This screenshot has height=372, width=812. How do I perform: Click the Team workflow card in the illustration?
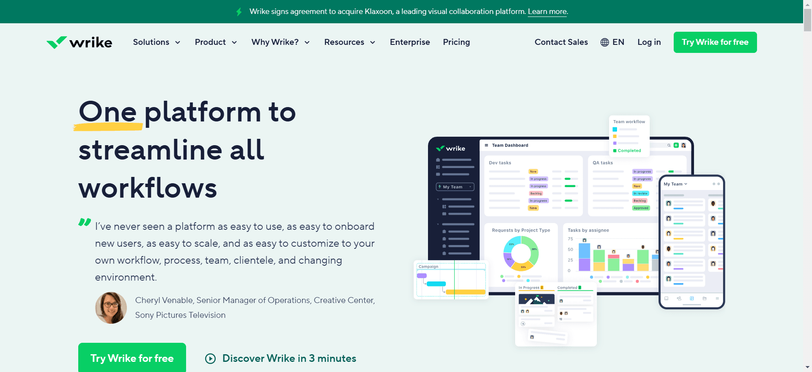click(x=629, y=136)
